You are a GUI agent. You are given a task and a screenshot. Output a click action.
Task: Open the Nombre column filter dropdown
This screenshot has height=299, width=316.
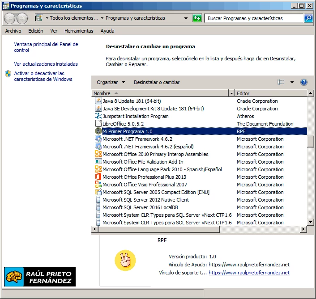(231, 93)
